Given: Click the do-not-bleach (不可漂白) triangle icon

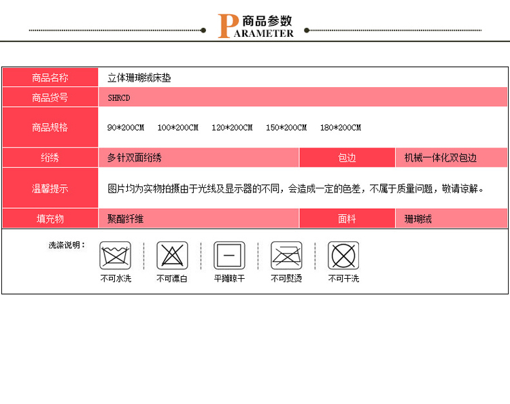Looking at the screenshot, I should pos(172,256).
